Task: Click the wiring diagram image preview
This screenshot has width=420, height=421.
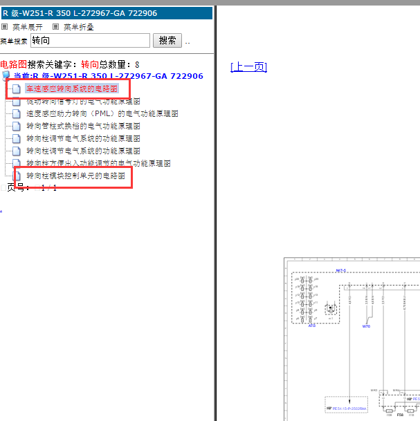Action: (x=352, y=339)
